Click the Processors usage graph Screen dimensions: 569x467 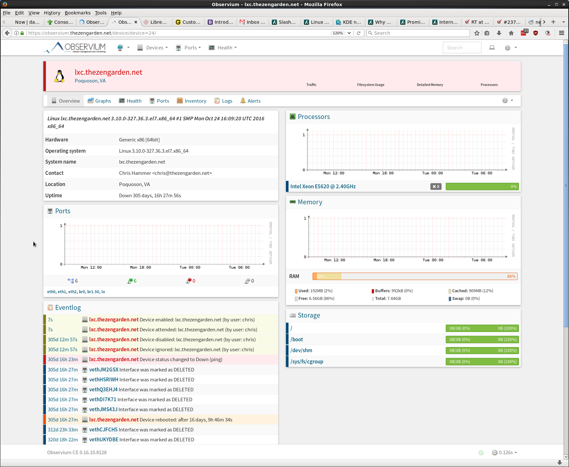(403, 151)
